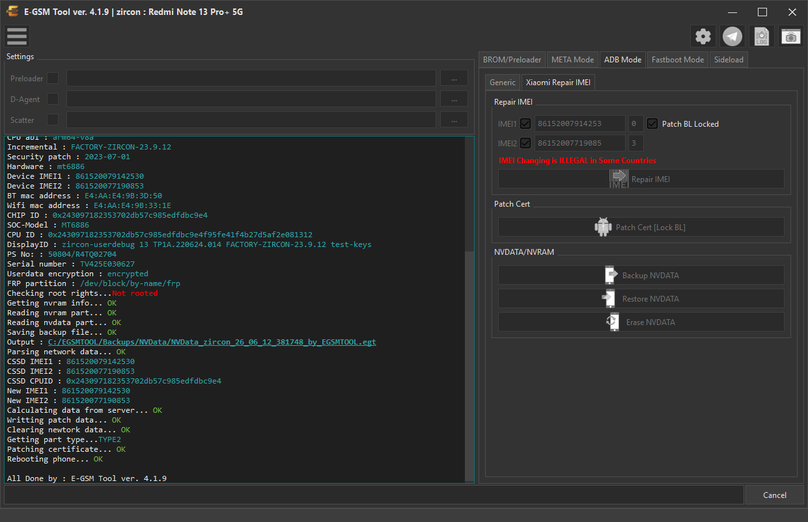Click Erase NVDATA
Screen dimensions: 808x522
pyautogui.click(x=641, y=322)
